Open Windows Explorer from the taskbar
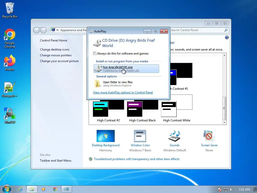Viewport: 257px width, 193px height. pos(32,189)
